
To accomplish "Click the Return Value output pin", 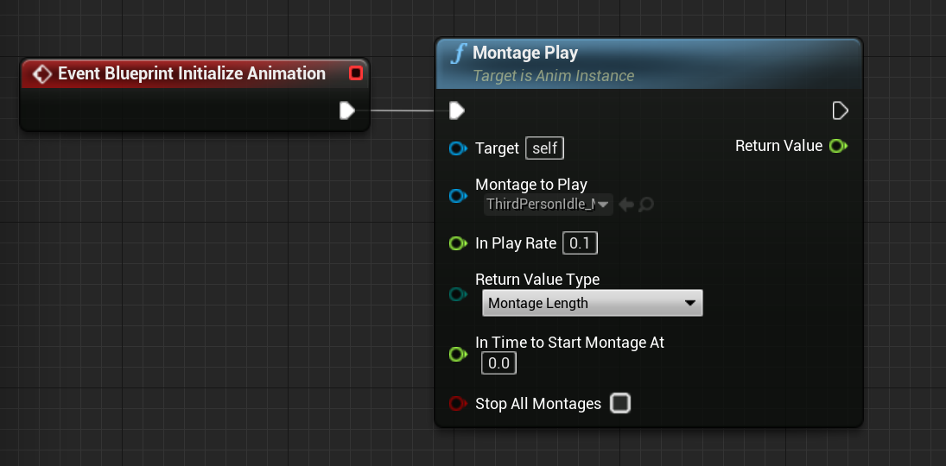I will pyautogui.click(x=838, y=146).
